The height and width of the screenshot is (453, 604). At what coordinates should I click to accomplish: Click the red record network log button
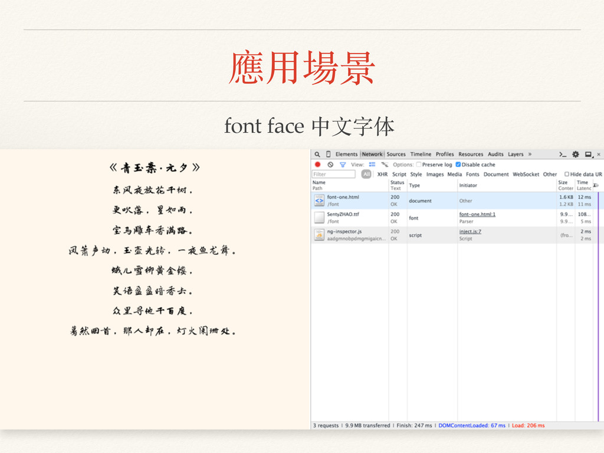[318, 165]
